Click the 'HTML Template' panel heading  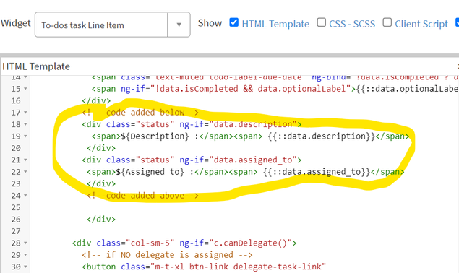point(36,66)
